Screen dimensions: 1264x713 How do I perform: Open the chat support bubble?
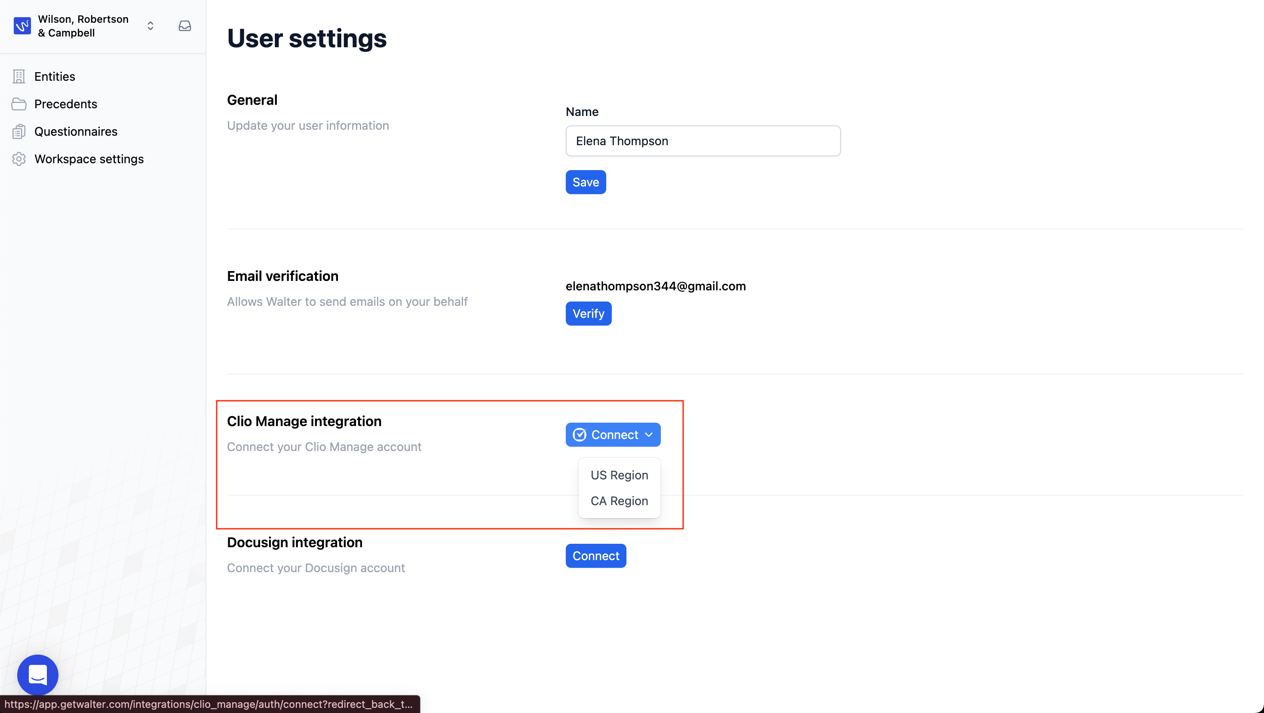pyautogui.click(x=38, y=675)
